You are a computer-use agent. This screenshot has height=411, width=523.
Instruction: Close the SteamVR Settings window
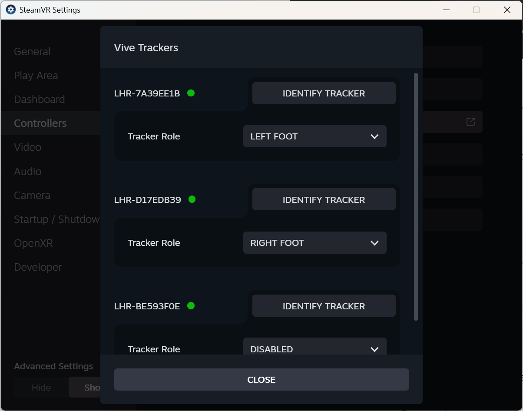(507, 10)
